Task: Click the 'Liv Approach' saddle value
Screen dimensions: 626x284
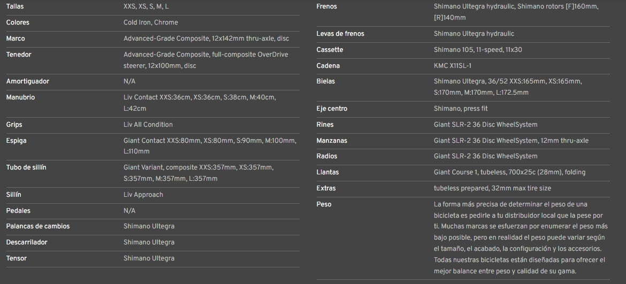Action: [143, 195]
